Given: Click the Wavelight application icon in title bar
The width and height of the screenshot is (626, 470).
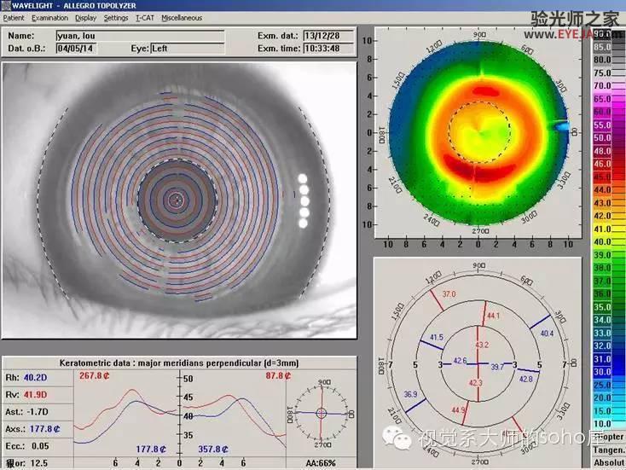Looking at the screenshot, I should coord(5,6).
